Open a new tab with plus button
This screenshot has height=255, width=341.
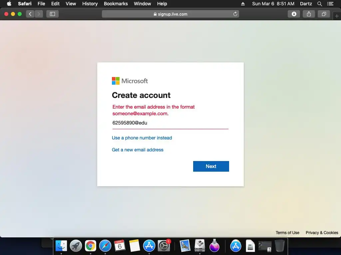pyautogui.click(x=337, y=16)
